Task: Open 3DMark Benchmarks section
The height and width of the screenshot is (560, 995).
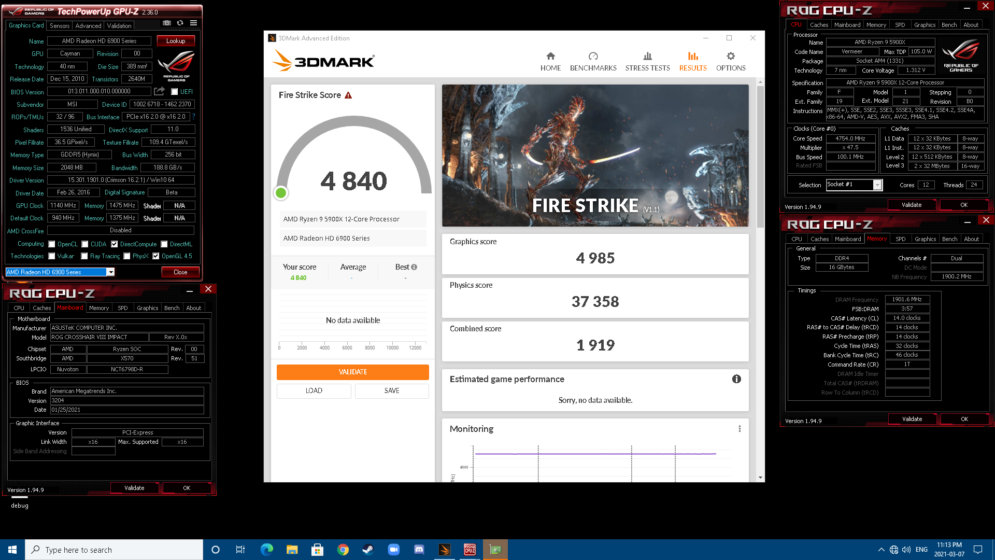Action: (593, 61)
